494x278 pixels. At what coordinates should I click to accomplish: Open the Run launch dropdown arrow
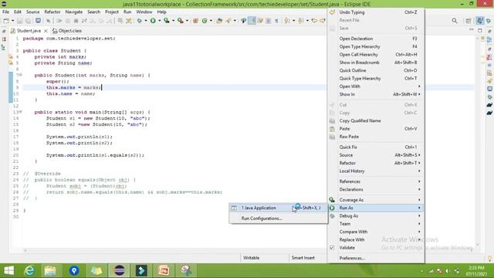coord(160,21)
